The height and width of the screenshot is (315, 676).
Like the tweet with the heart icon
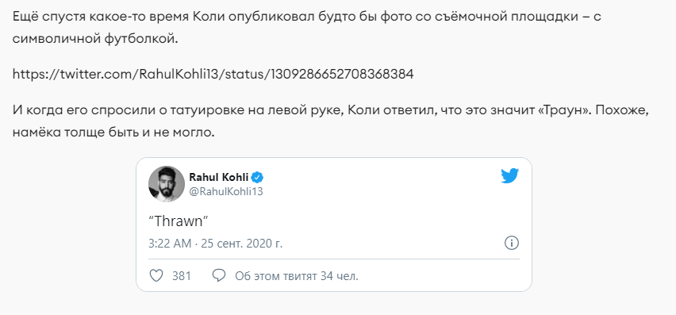[156, 276]
